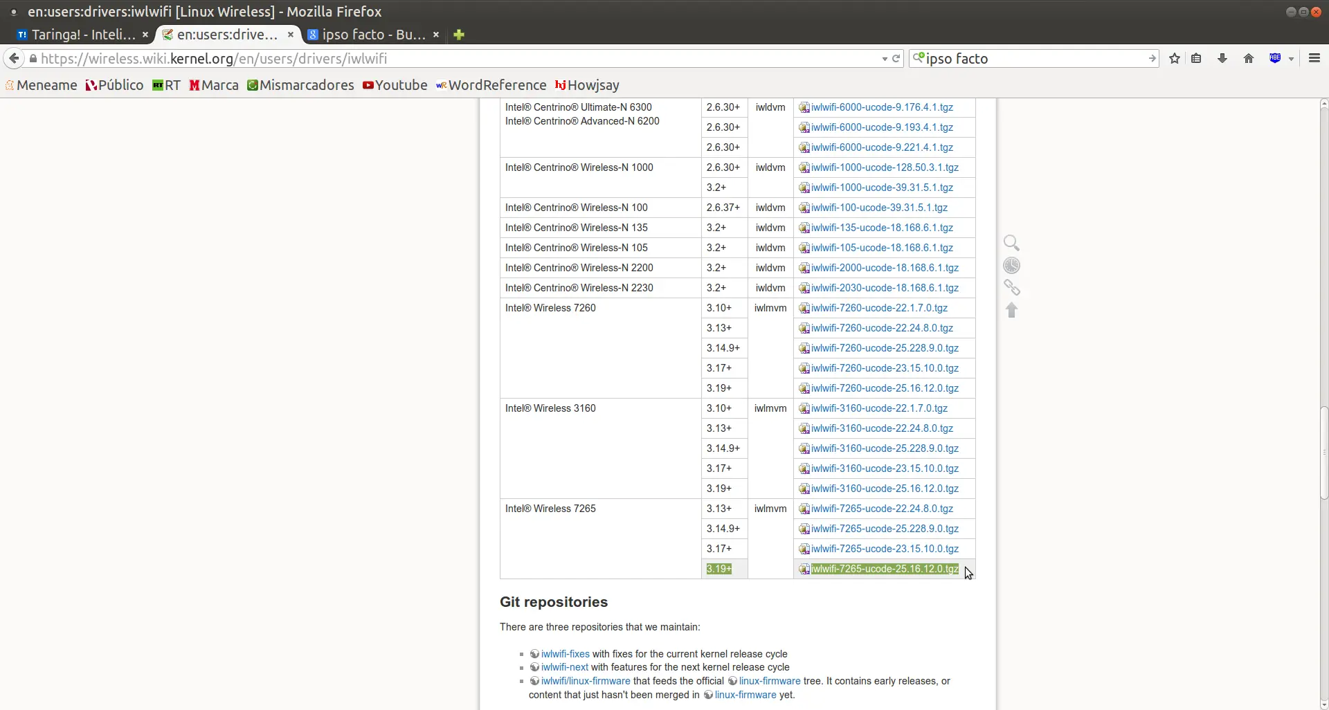Select the en:users:drivers tab
Viewport: 1329px width, 710px height.
227,35
